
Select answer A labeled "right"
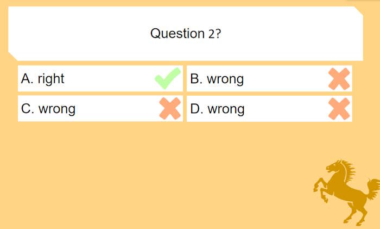tap(87, 79)
